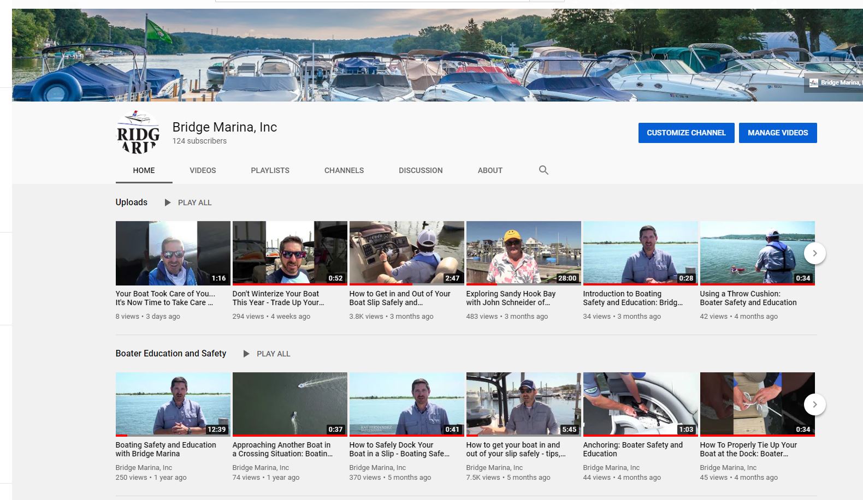Open the About tab
Image resolution: width=863 pixels, height=500 pixels.
coord(490,170)
